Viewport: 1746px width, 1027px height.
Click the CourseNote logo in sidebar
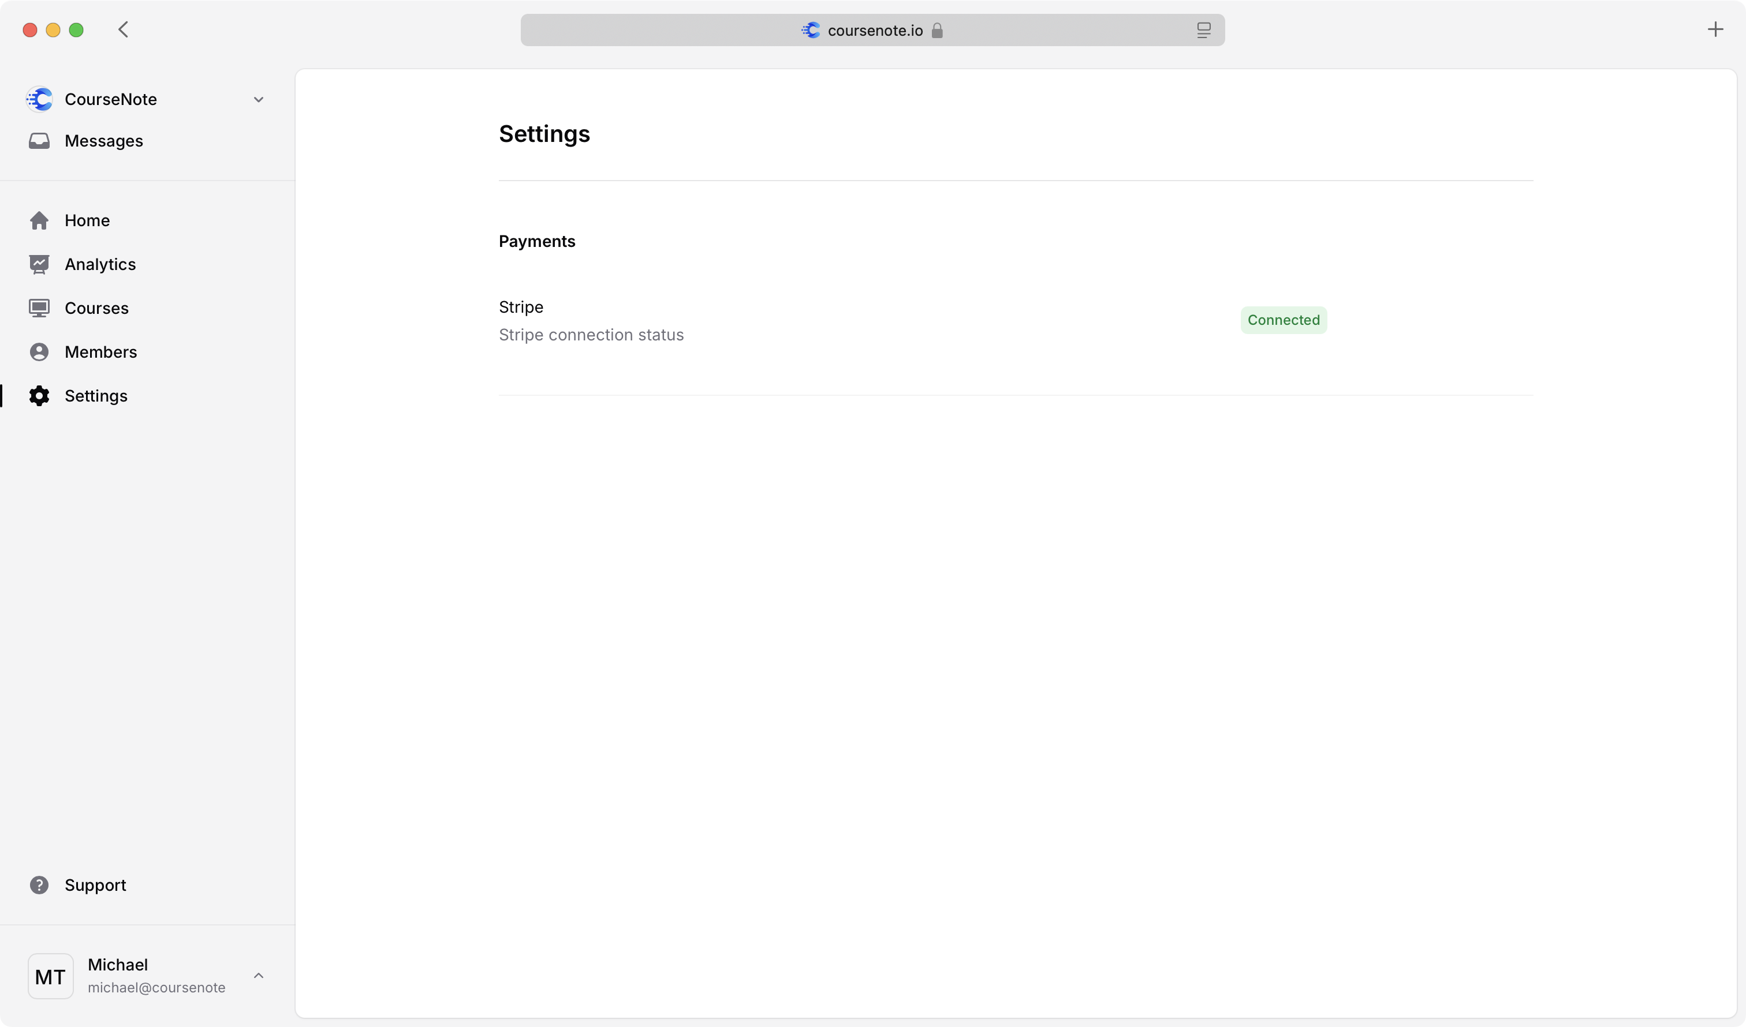39,99
